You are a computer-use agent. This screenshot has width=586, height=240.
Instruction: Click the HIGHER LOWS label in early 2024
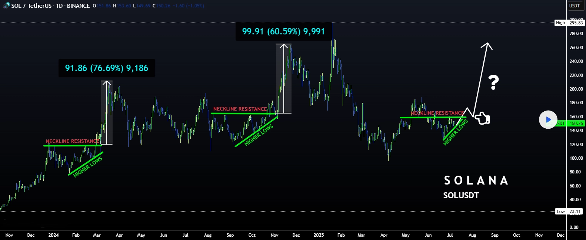(88, 167)
